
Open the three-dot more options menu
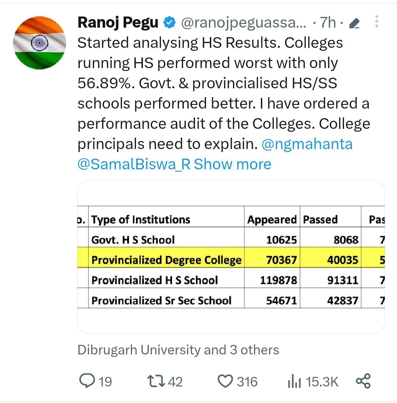click(376, 21)
